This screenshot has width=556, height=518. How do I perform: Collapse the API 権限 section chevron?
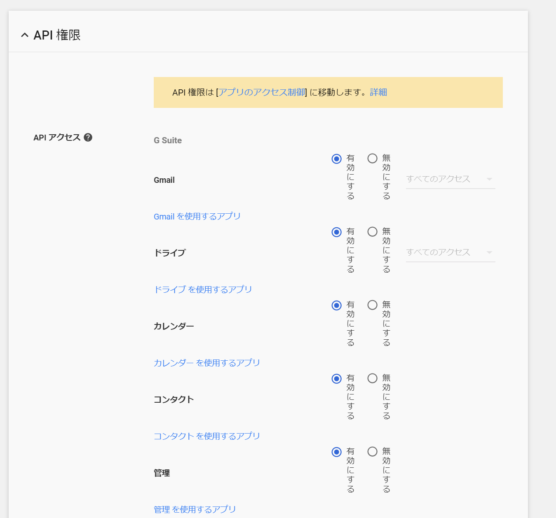pos(25,35)
